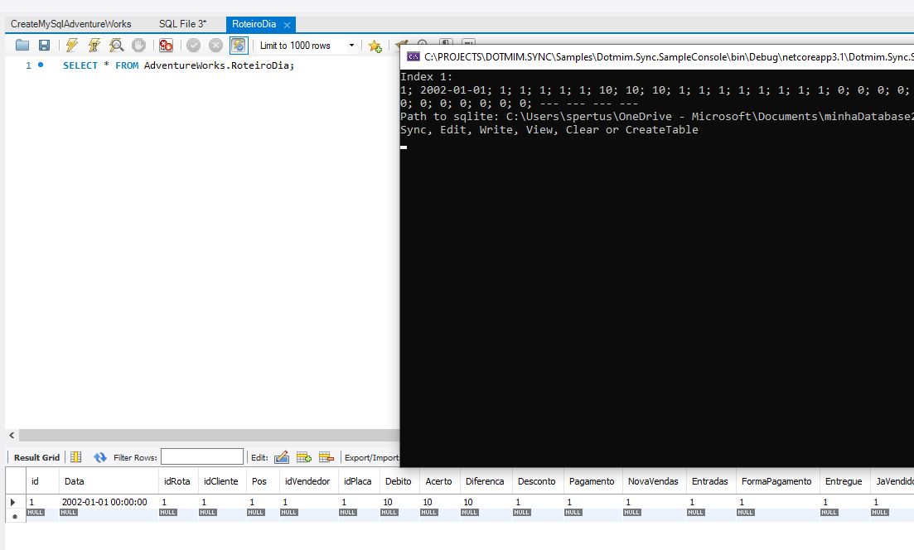Add the query to snippets with the star icon

tap(375, 45)
